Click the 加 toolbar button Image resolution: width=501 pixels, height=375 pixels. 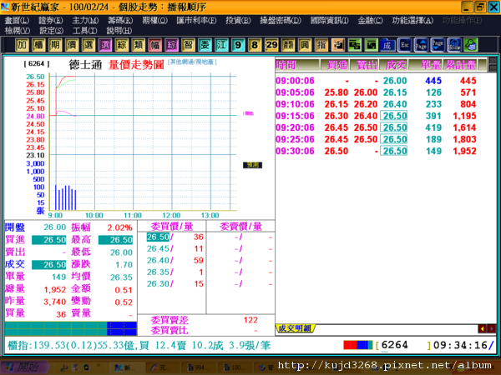coord(22,45)
